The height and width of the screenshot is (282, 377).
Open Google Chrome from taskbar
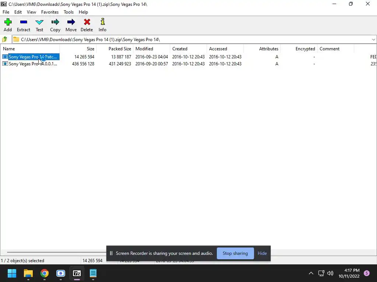(45, 273)
